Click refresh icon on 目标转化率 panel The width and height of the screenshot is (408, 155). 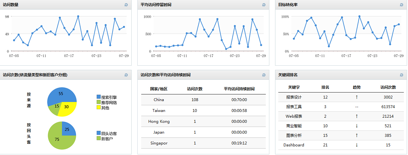(x=402, y=5)
